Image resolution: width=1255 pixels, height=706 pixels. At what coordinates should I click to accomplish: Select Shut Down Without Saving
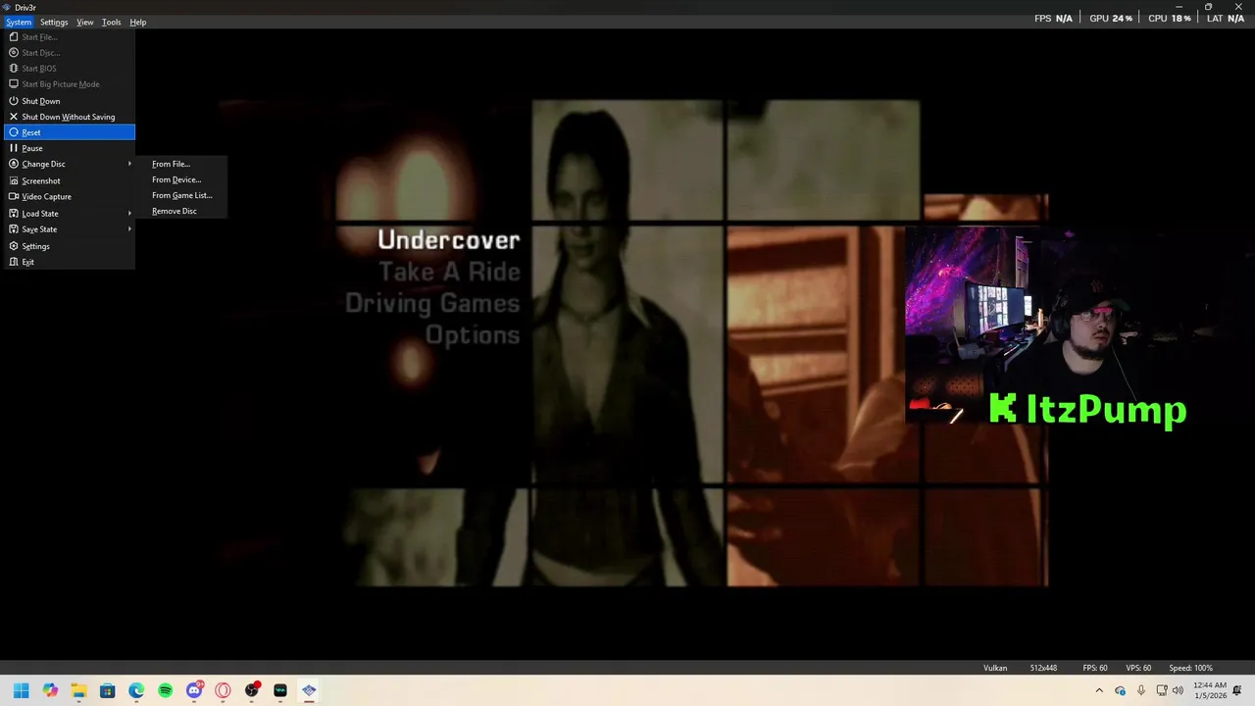click(69, 117)
